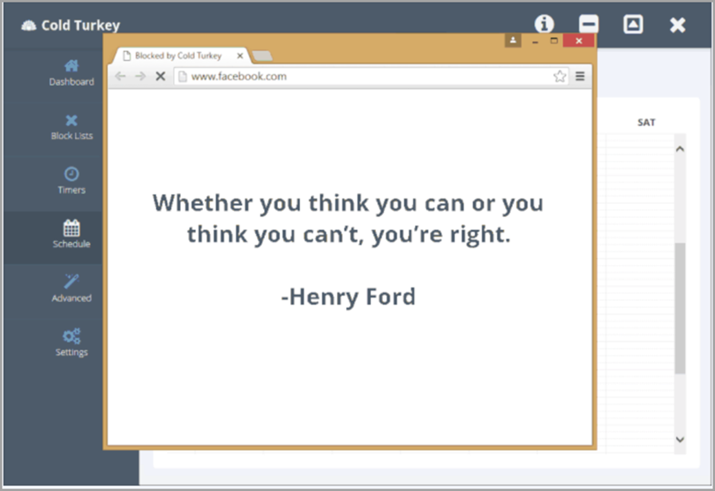
Task: Open the Chrome hamburger menu
Action: [x=580, y=76]
